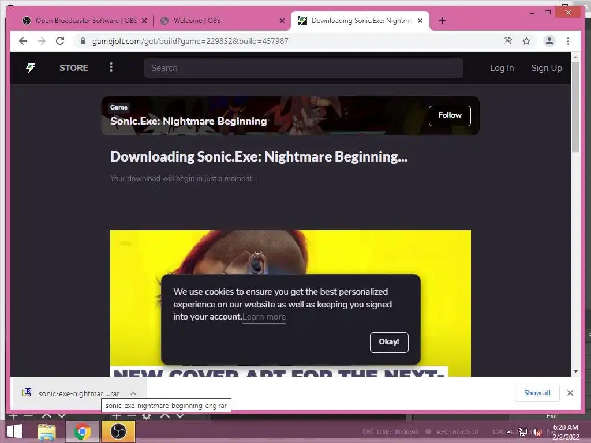
Task: Open the Sonic.Exe: Nightmare Beginning game title
Action: (189, 121)
